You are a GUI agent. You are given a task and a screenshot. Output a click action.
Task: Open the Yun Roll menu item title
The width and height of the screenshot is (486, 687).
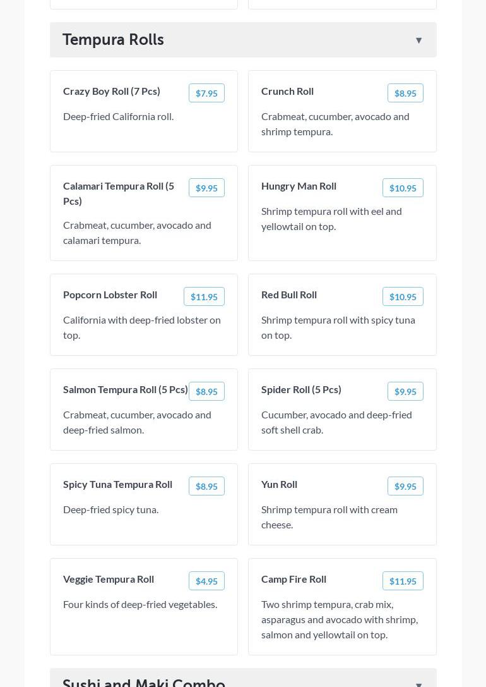[x=279, y=484]
